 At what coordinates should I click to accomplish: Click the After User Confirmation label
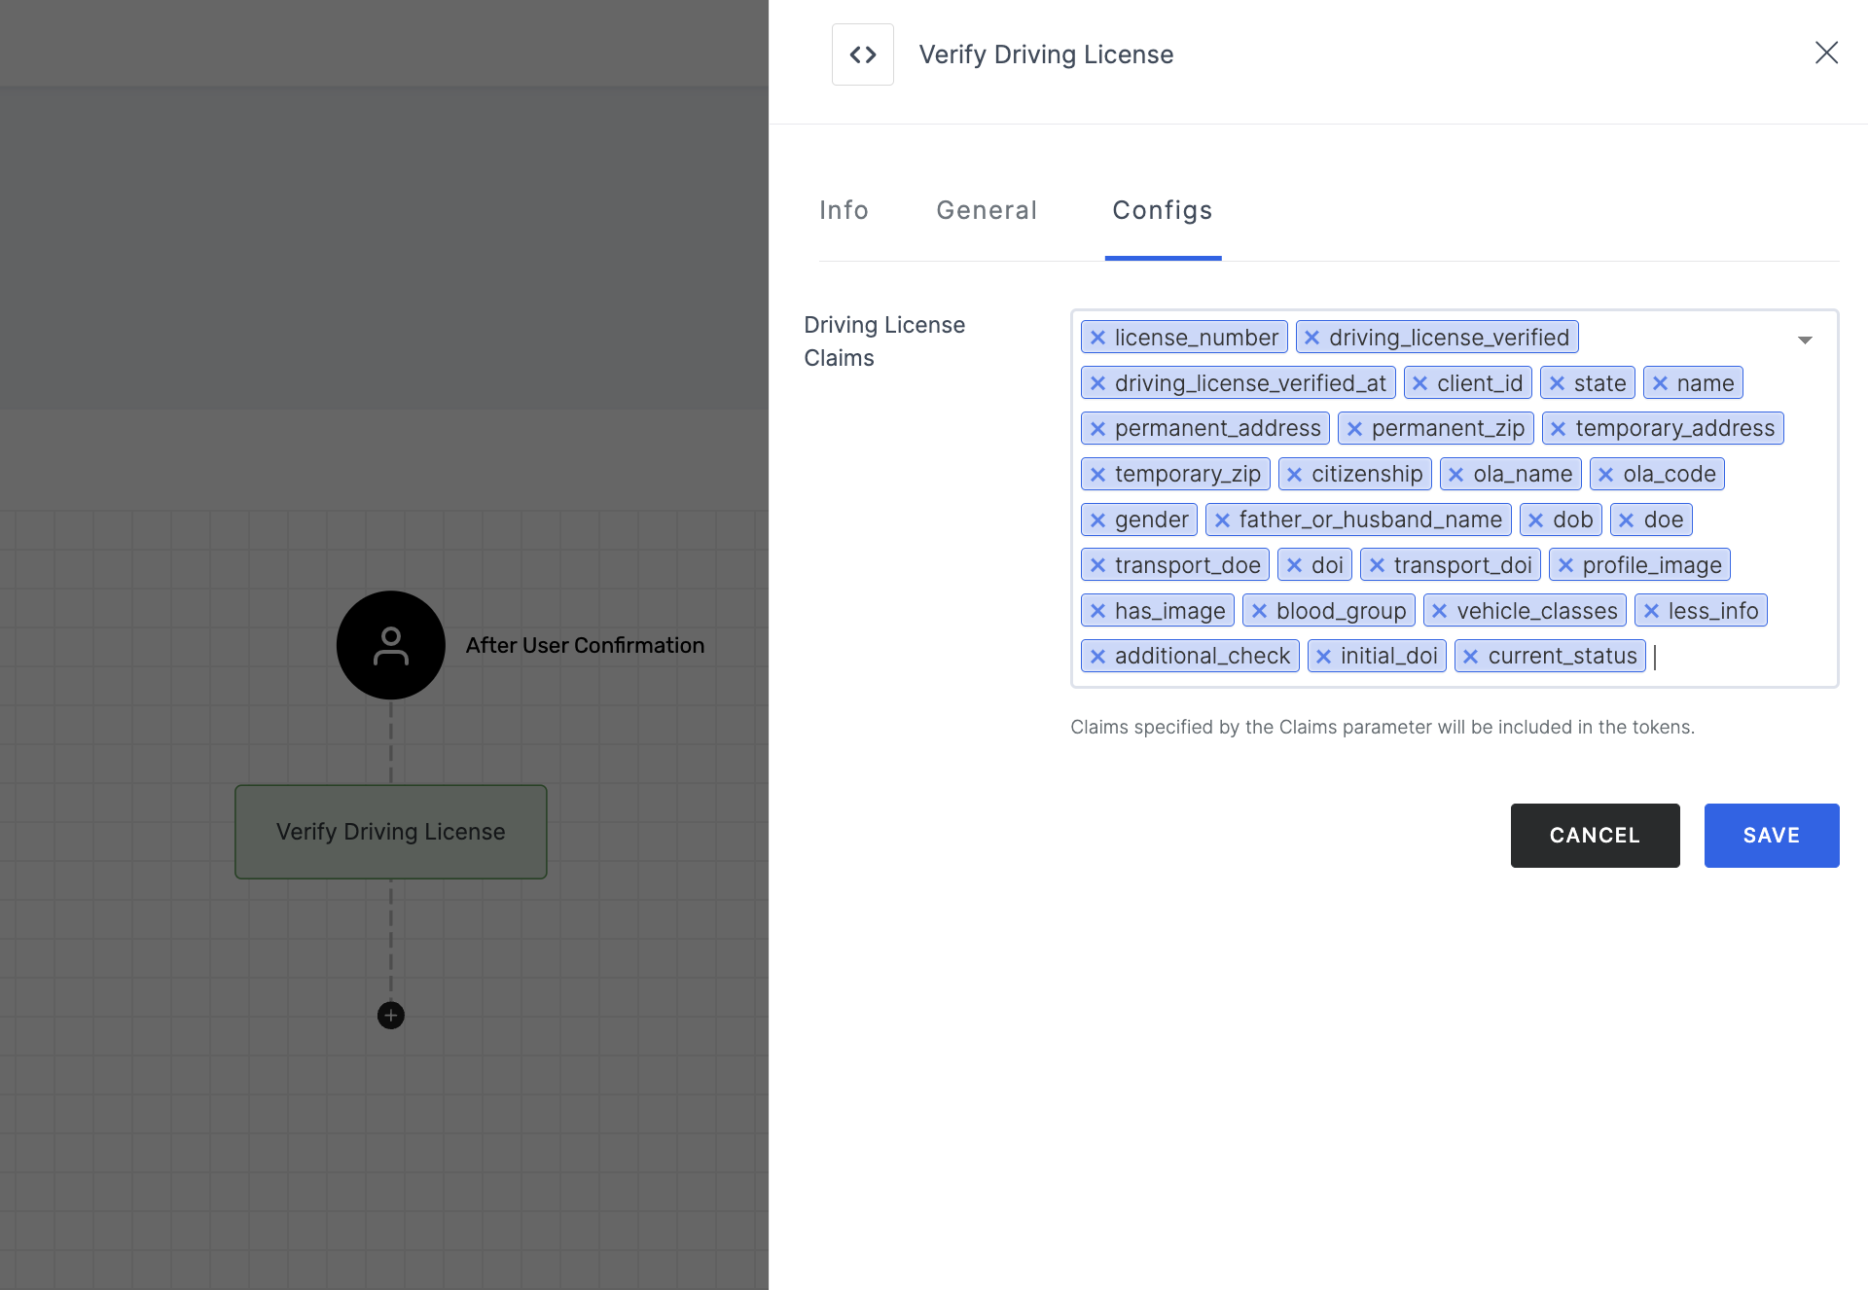click(585, 645)
